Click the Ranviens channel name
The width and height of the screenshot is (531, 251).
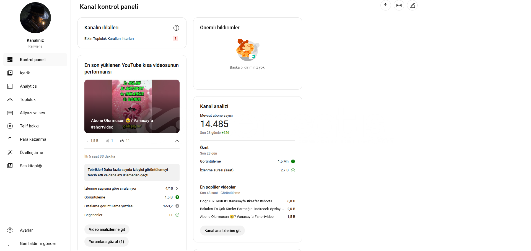pos(35,46)
